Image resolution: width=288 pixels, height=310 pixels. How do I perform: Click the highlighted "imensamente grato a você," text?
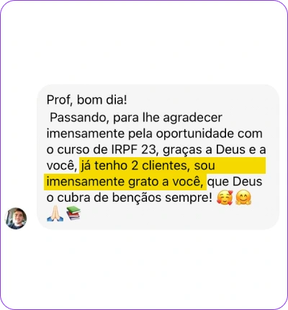tap(125, 182)
